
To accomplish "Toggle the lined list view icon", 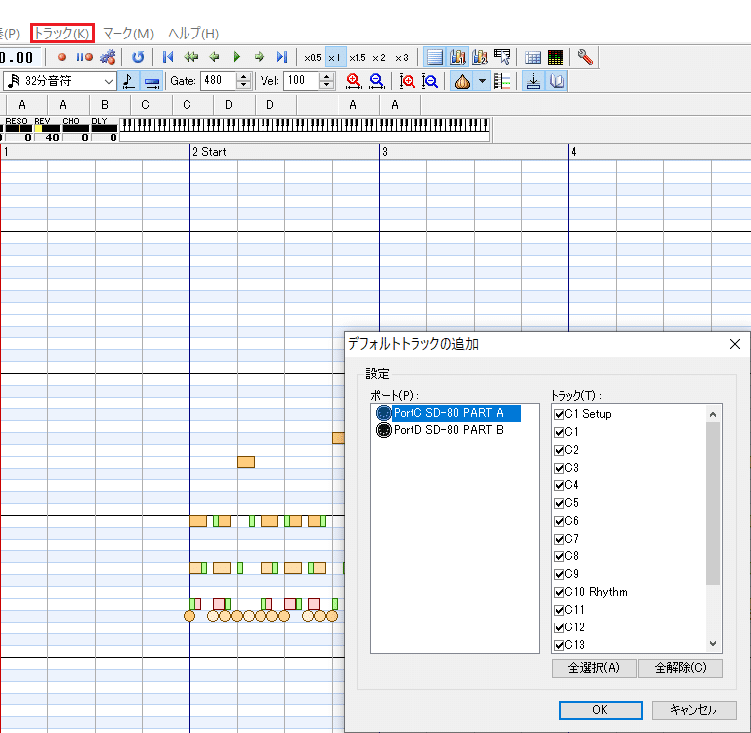I will click(x=434, y=57).
